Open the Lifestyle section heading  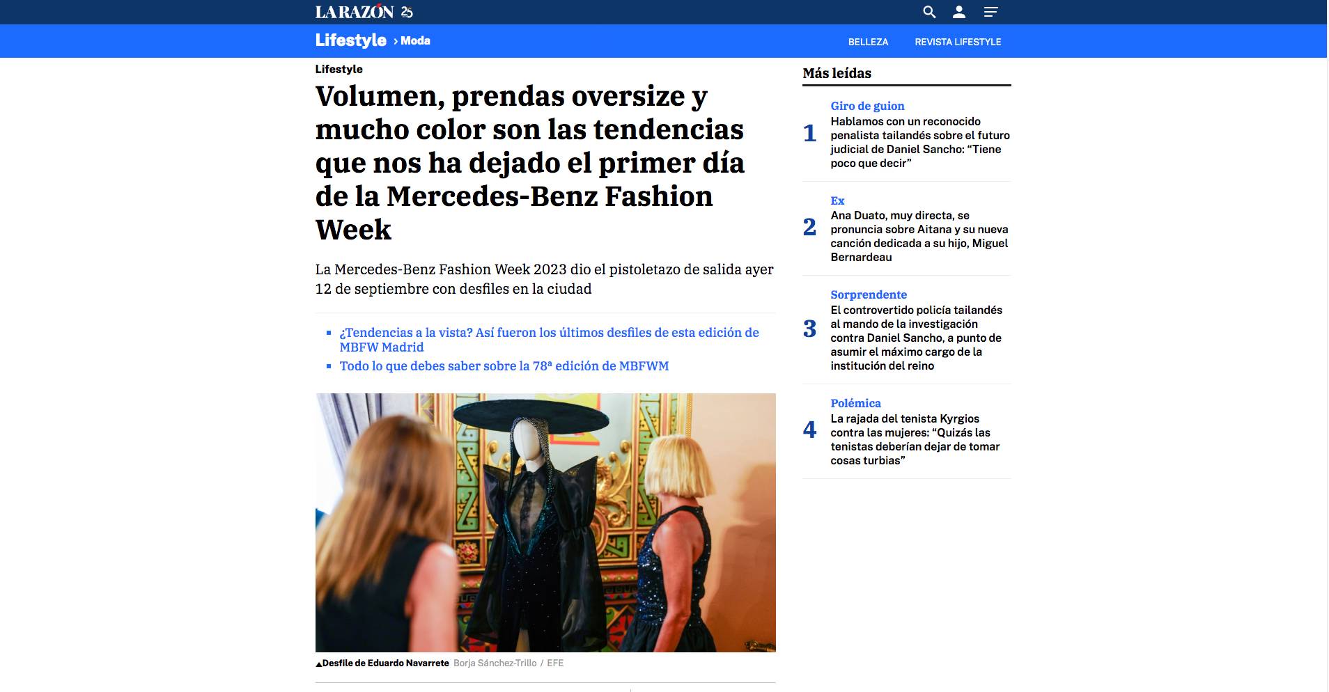350,40
